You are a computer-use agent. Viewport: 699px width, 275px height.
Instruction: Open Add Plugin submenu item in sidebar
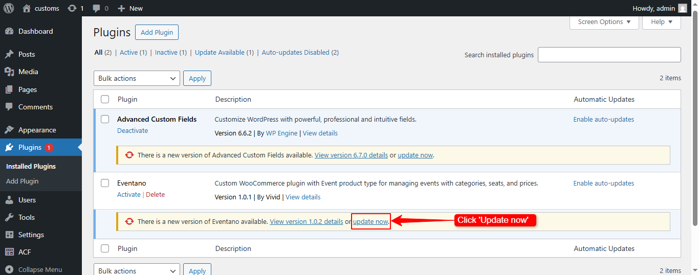pos(22,181)
